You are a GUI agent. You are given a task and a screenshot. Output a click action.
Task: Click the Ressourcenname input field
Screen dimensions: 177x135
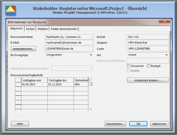pyautogui.click(x=69, y=37)
